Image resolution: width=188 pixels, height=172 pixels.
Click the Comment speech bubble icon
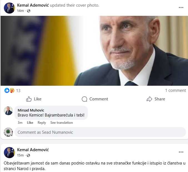coord(84,99)
